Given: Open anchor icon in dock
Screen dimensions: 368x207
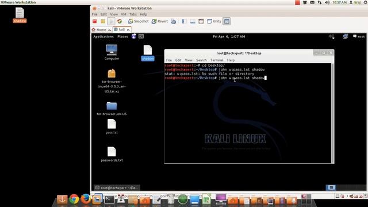Looking at the screenshot, I should [x=62, y=200].
